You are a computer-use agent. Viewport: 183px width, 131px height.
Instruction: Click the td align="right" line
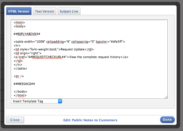(27, 53)
